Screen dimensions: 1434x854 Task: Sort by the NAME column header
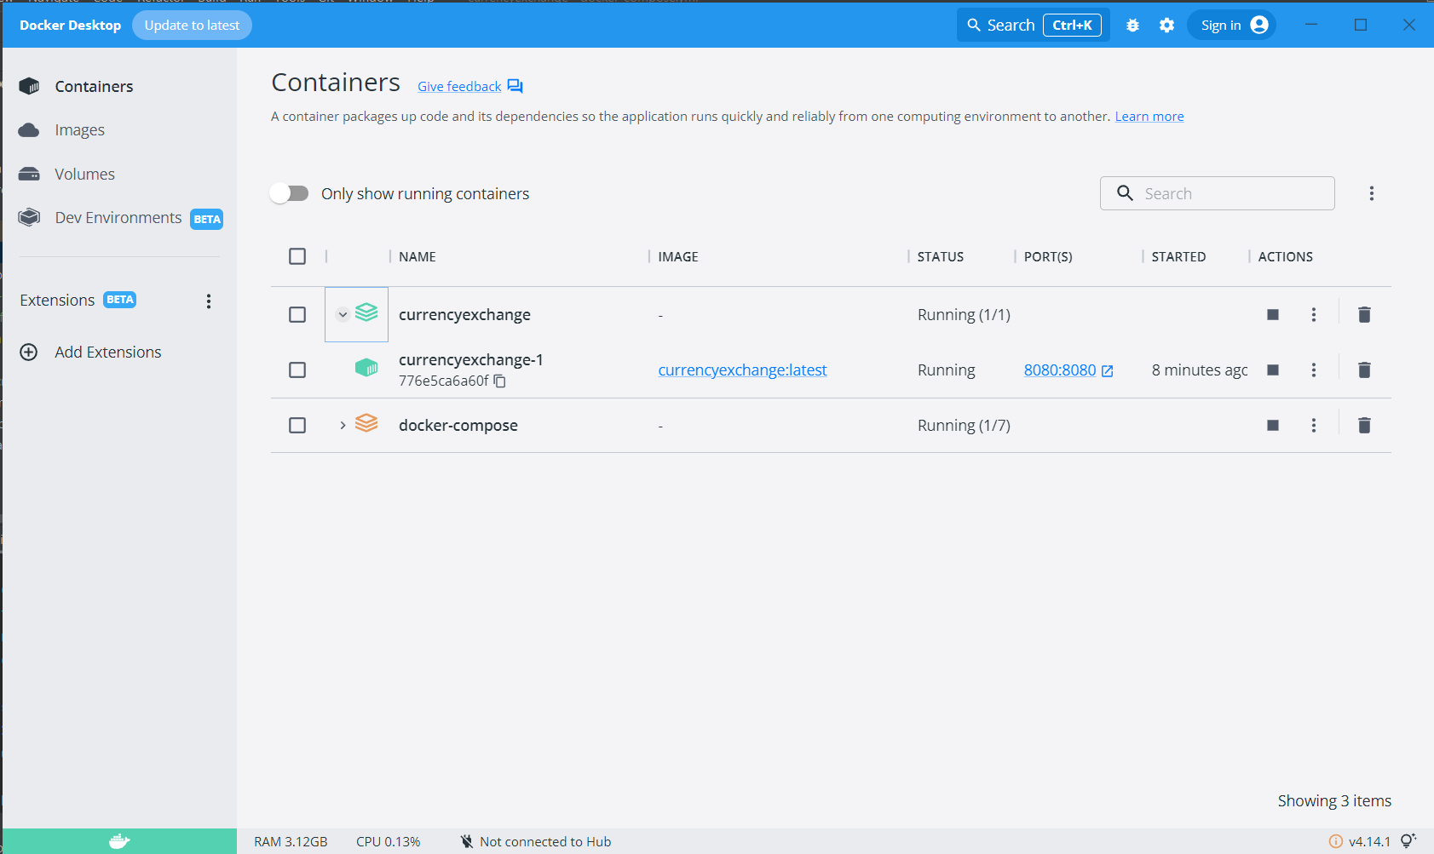point(418,256)
